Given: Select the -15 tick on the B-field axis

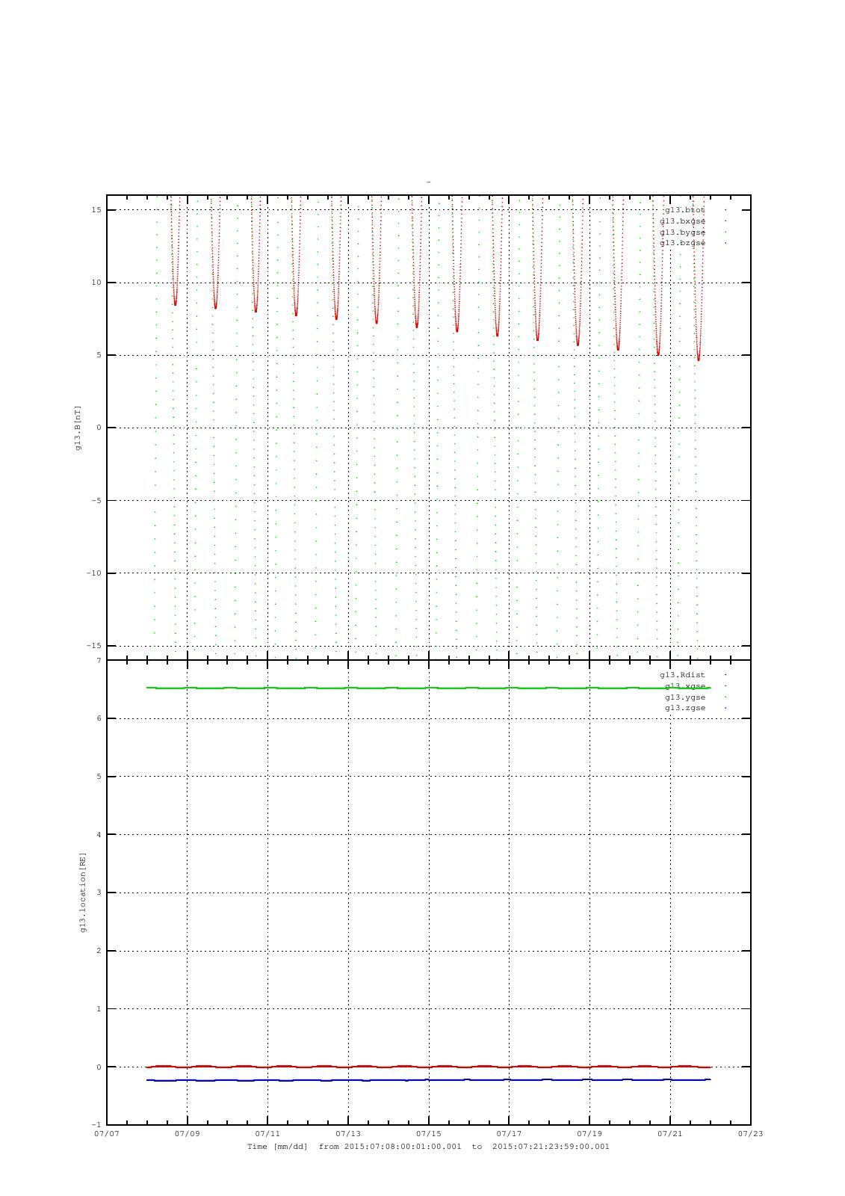Looking at the screenshot, I should (x=94, y=646).
